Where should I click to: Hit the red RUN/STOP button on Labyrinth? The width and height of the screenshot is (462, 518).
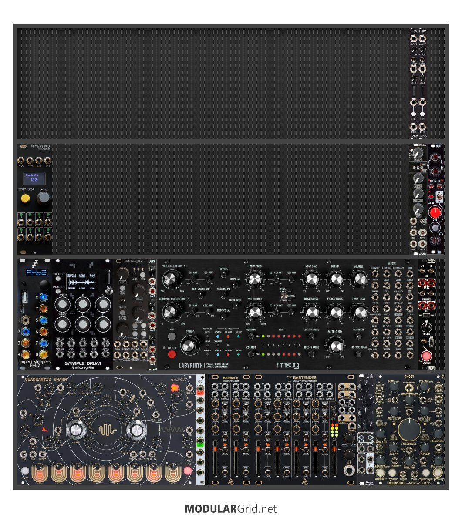(x=172, y=354)
